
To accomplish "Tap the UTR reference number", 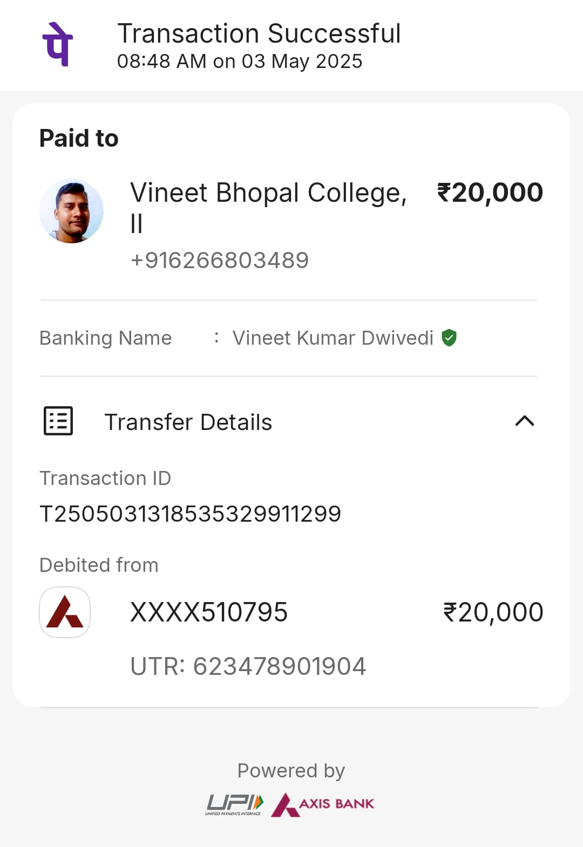I will click(x=248, y=666).
